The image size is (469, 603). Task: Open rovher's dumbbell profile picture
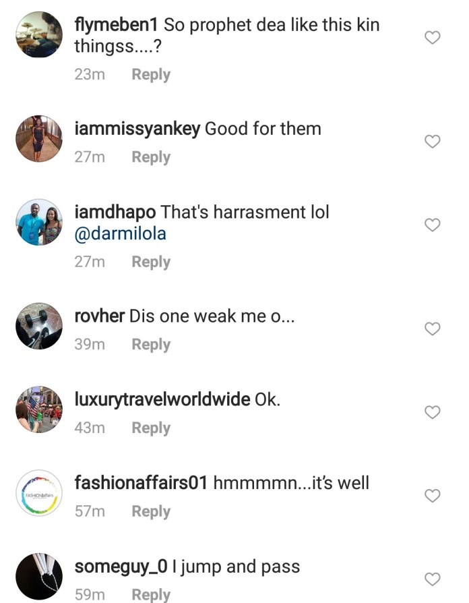(x=39, y=326)
